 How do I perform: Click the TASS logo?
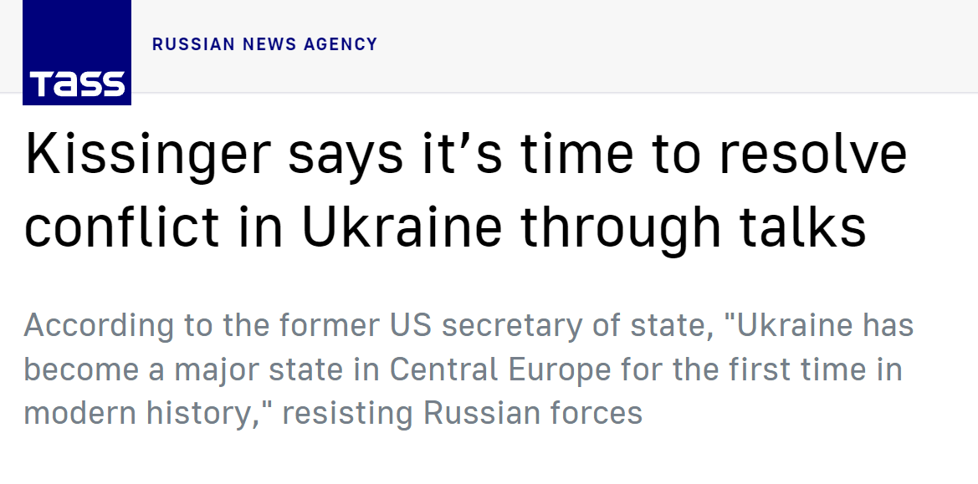pyautogui.click(x=77, y=53)
